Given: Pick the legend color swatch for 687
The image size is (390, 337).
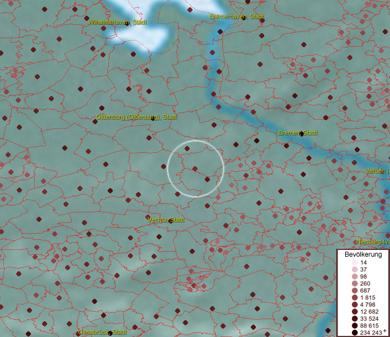Looking at the screenshot, I should pyautogui.click(x=355, y=290).
